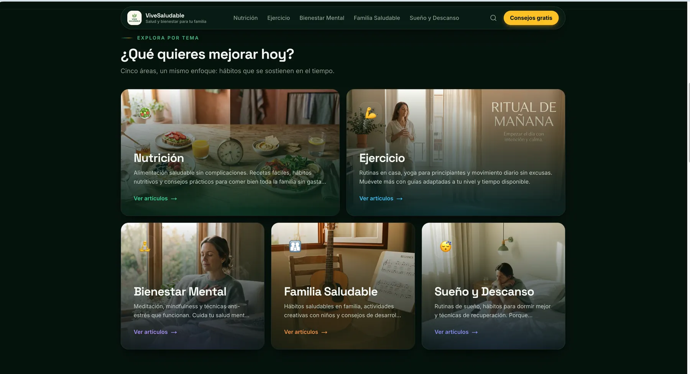Screen dimensions: 690x374
Task: Click arrow beside Familia Saludable Ver artículos
Action: [324, 332]
